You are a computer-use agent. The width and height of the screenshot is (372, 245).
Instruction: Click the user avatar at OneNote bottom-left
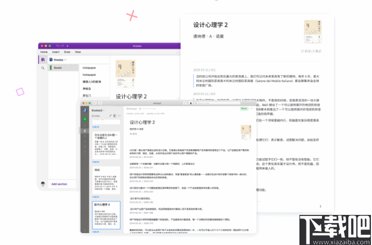click(43, 184)
